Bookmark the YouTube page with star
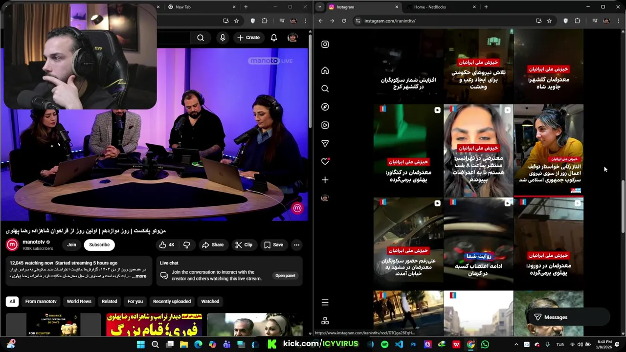The width and height of the screenshot is (626, 352). click(x=236, y=21)
